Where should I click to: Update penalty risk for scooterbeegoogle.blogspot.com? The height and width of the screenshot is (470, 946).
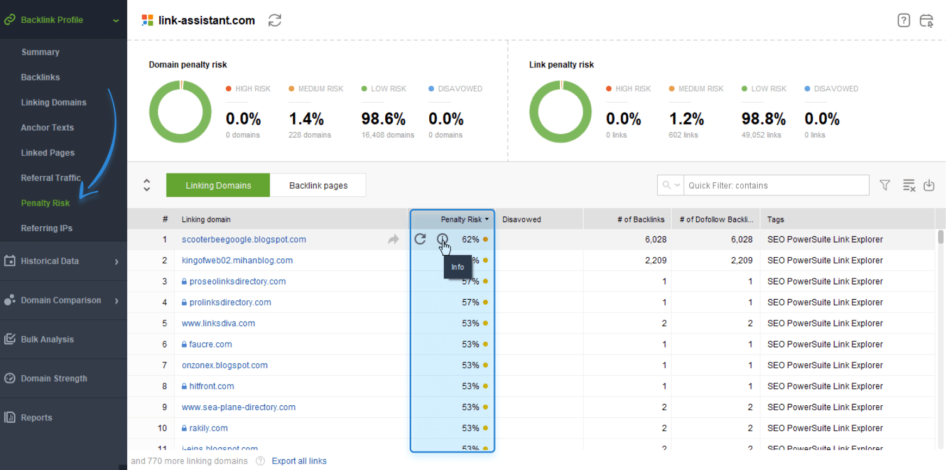tap(420, 239)
